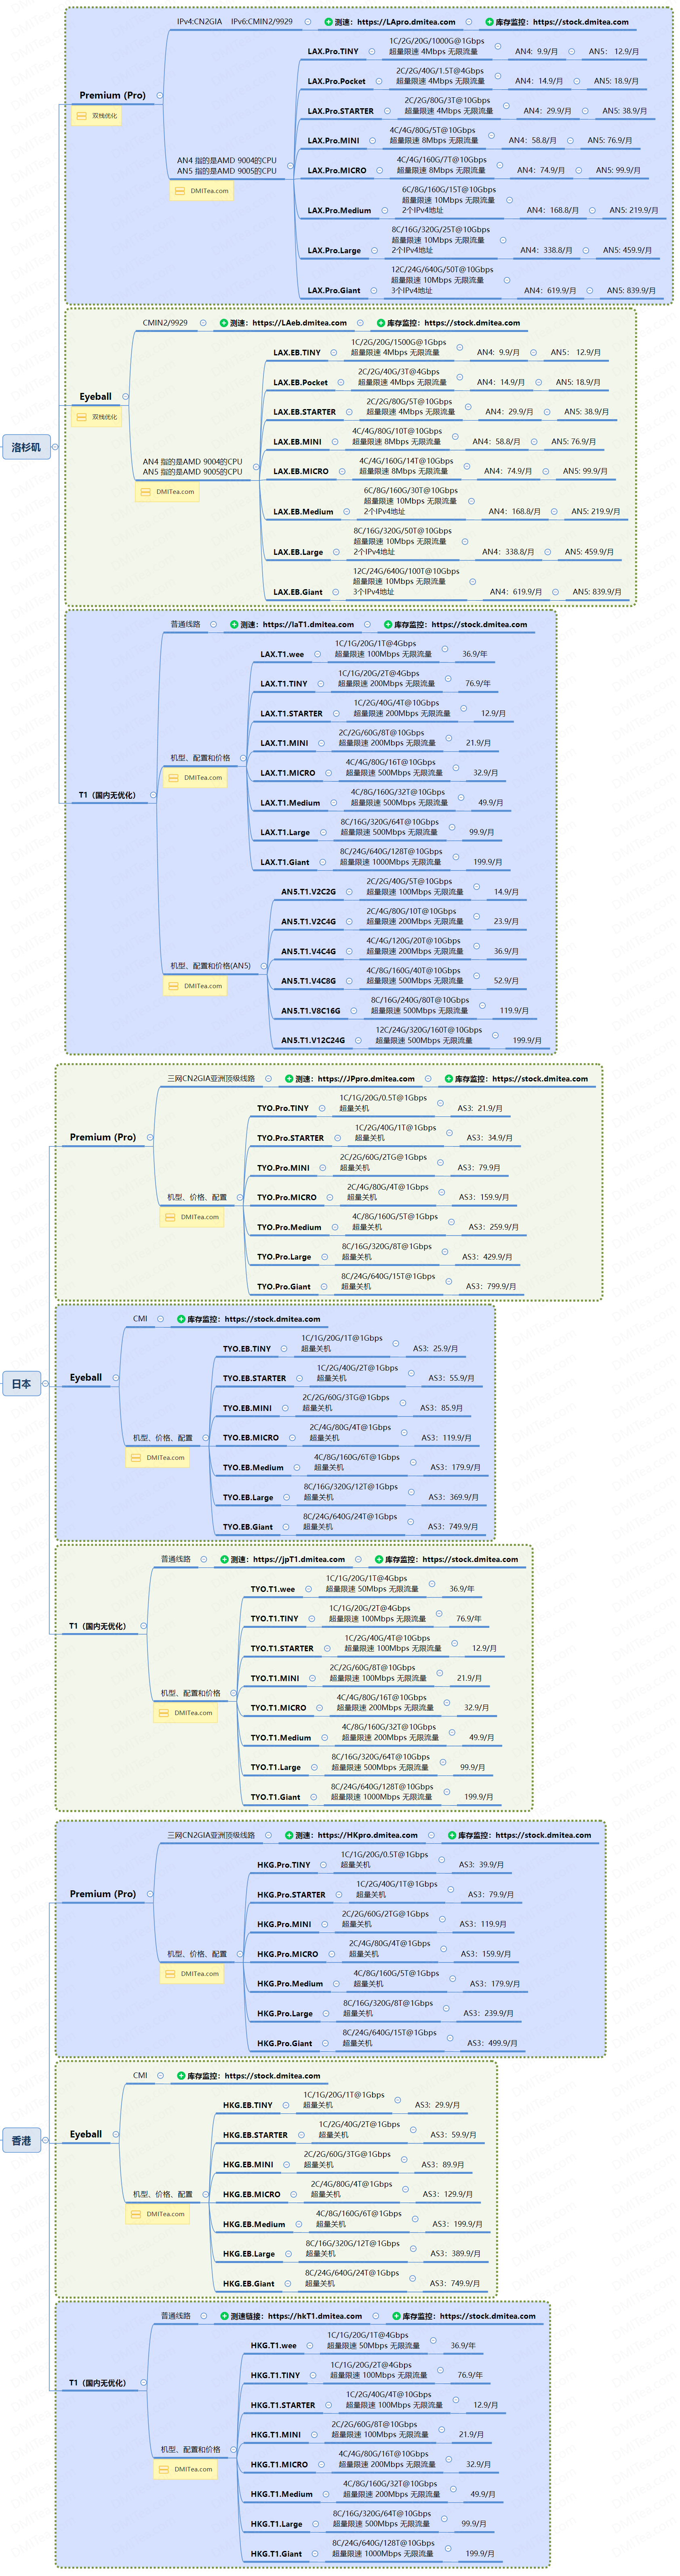
Task: Select the LAX.Pro.Pocket node
Action: 336,81
